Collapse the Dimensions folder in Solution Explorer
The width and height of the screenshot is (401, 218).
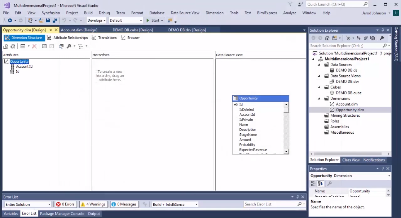click(319, 98)
